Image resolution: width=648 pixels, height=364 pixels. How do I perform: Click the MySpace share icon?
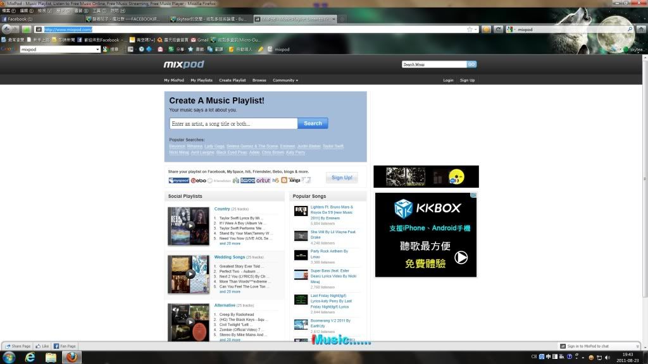[179, 180]
